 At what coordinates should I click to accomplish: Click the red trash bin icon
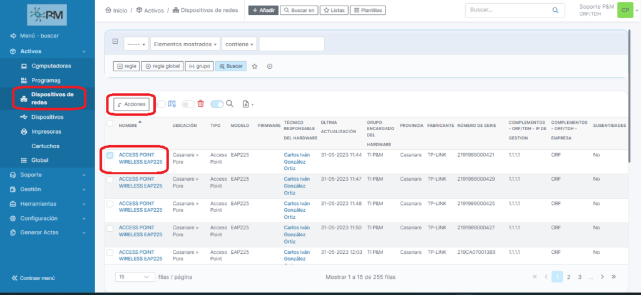tap(201, 104)
